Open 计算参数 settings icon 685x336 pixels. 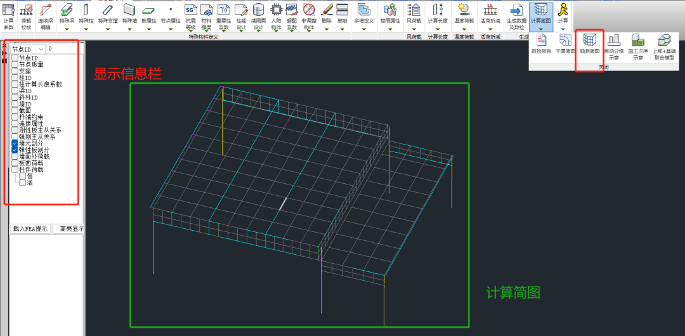pyautogui.click(x=9, y=10)
